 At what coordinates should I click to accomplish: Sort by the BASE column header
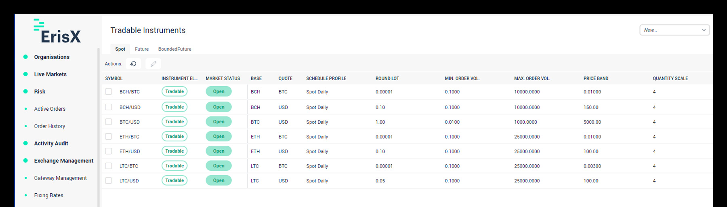click(256, 79)
